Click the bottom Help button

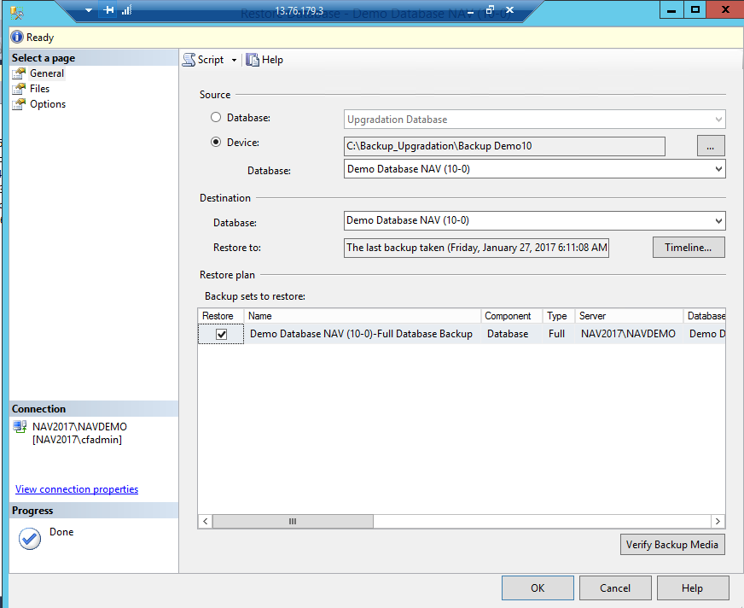pyautogui.click(x=693, y=588)
